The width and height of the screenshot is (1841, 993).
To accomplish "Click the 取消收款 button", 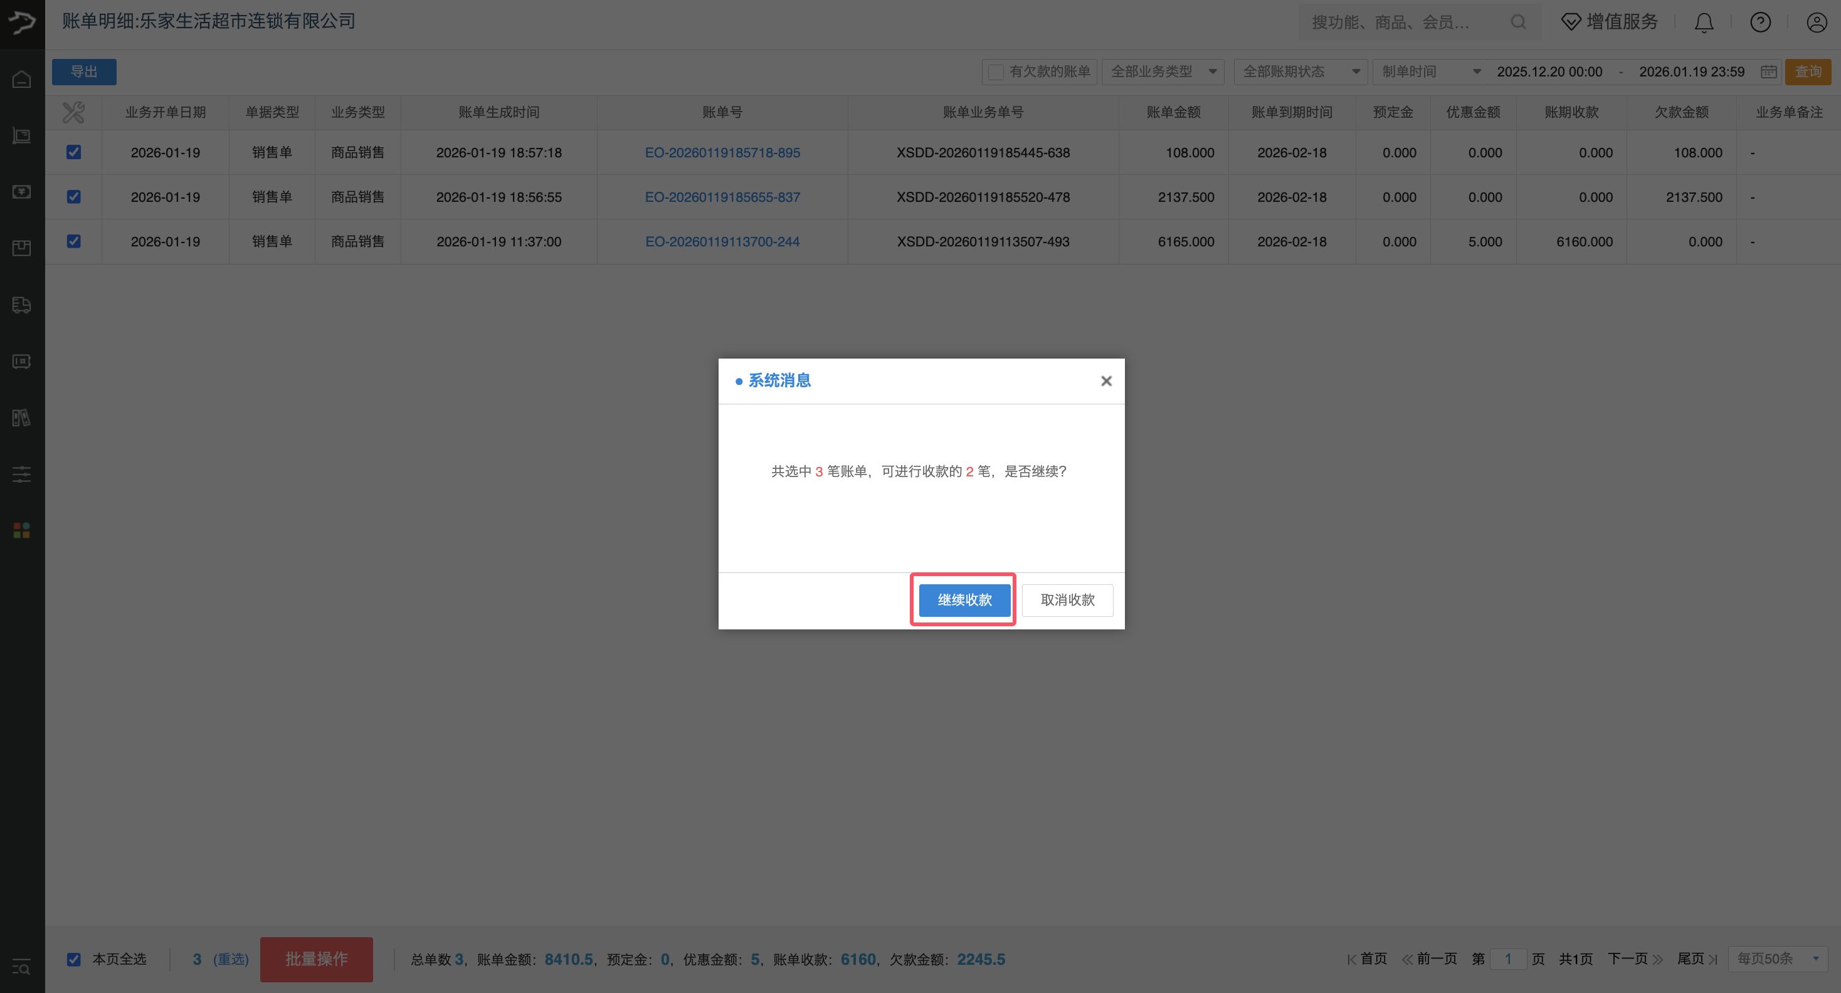I will tap(1067, 600).
